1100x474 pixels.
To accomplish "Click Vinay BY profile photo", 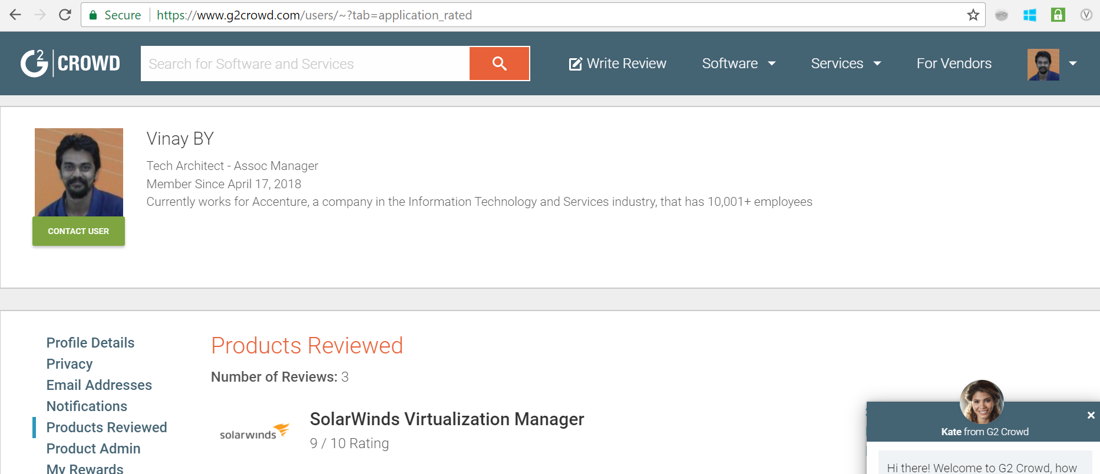I will tap(79, 172).
